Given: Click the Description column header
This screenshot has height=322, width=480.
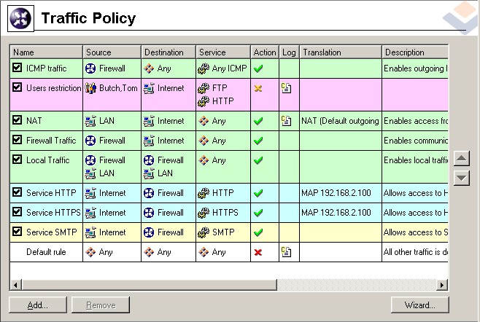Looking at the screenshot, I should pyautogui.click(x=415, y=52).
